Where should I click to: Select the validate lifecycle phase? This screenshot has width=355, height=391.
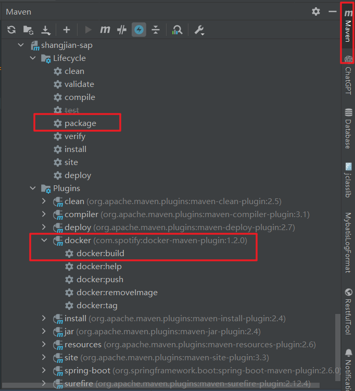[x=79, y=84]
